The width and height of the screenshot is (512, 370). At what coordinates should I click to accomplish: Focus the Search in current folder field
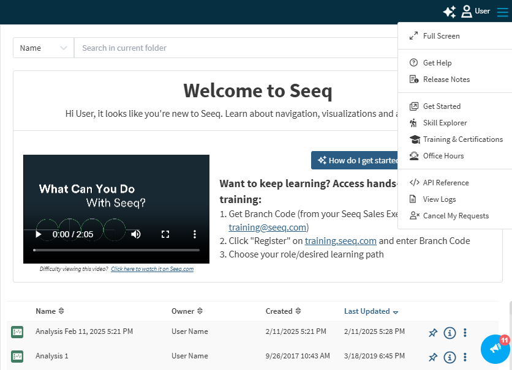click(x=233, y=48)
